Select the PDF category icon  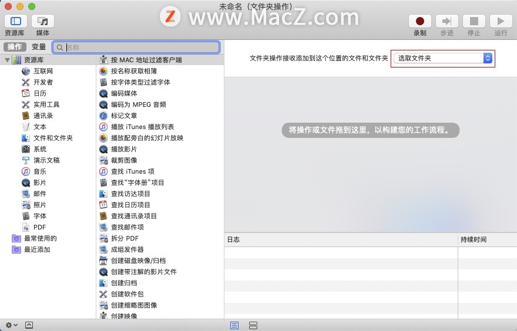click(26, 227)
